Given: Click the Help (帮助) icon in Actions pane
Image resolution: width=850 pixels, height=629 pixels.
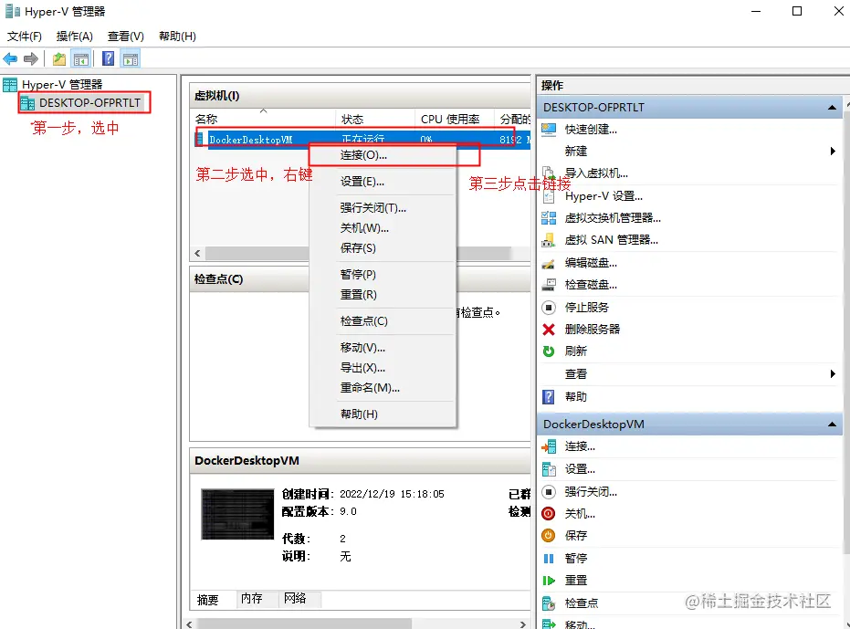Looking at the screenshot, I should click(549, 397).
